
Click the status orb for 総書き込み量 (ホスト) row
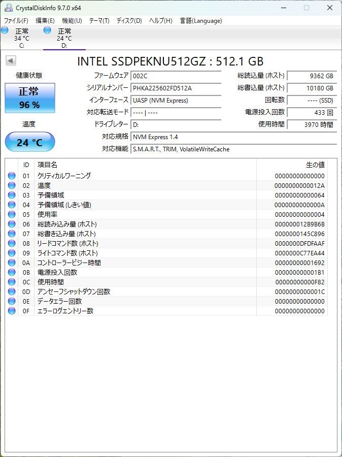point(12,234)
